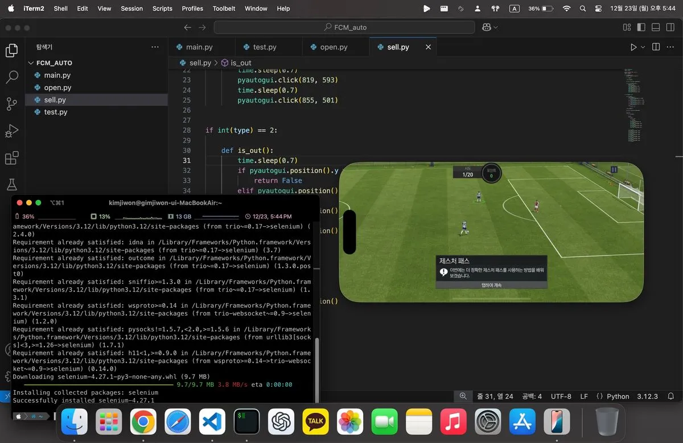Tap the '탭하여 계속' continue button in the game
683x443 pixels.
(x=491, y=285)
